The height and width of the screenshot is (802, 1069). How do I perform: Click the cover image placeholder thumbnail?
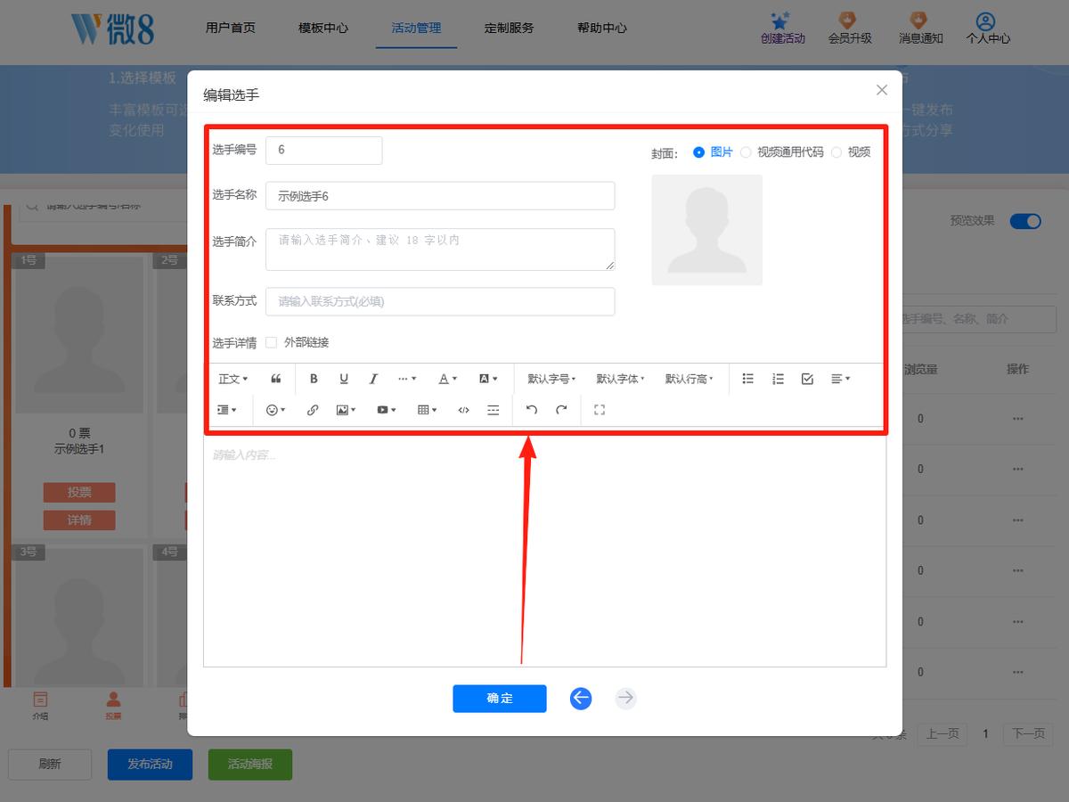tap(707, 230)
